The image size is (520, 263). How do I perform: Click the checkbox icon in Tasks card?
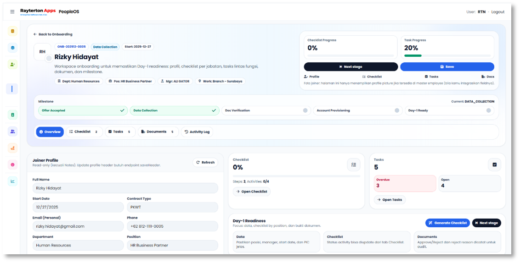point(494,164)
